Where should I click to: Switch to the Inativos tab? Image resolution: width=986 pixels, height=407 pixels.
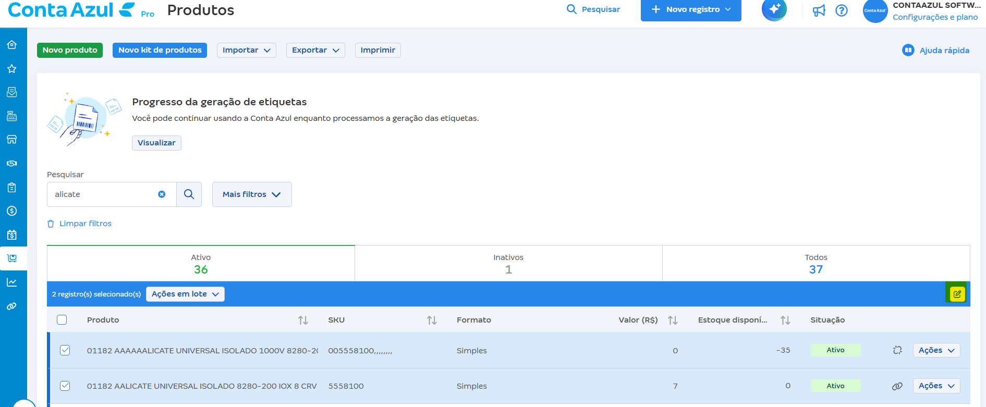pyautogui.click(x=508, y=264)
